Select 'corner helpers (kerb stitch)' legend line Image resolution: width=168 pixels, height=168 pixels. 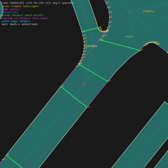[23, 15]
